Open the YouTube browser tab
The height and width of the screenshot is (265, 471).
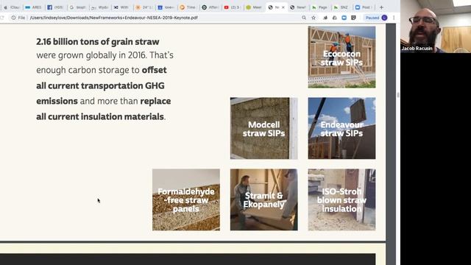[232, 7]
